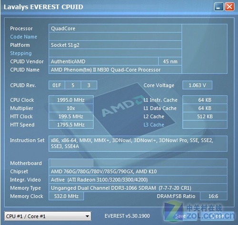Screen dimensions: 238x225
Task: Click the 199.5 MHz HTT clock value
Action: click(71, 117)
